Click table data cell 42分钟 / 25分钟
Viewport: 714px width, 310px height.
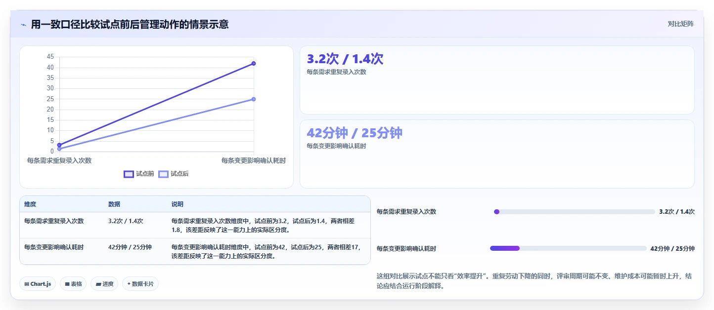click(x=130, y=247)
